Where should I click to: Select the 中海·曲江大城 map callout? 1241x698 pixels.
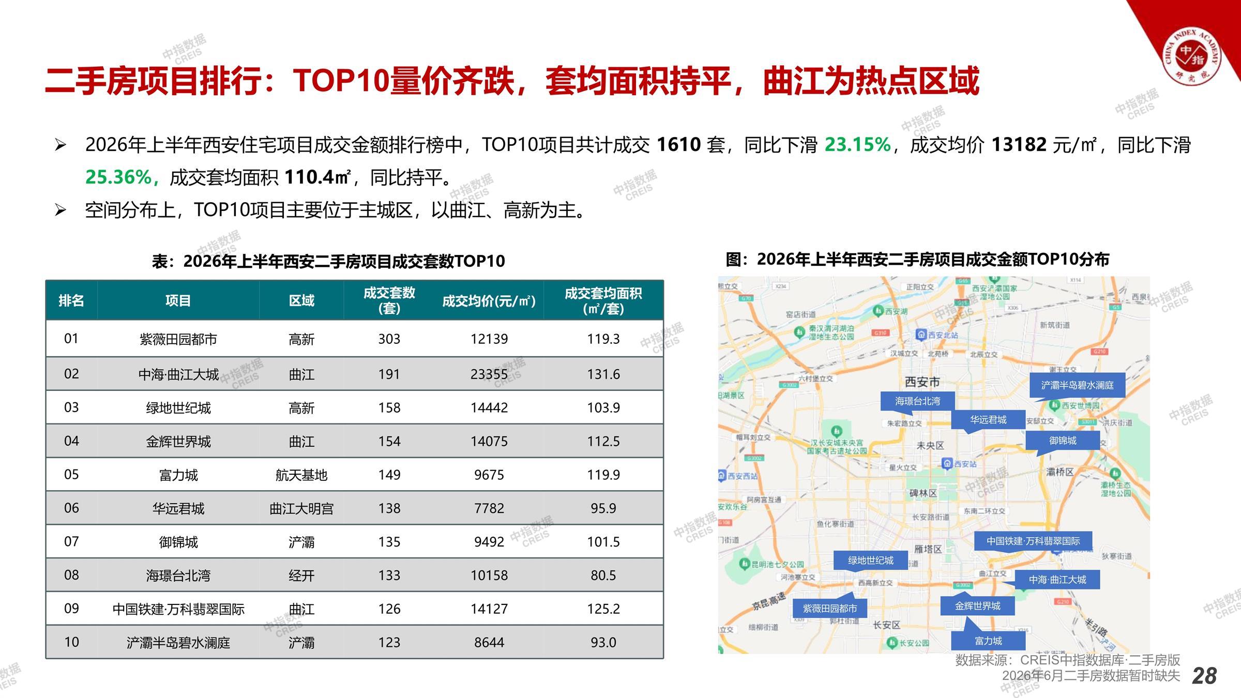pyautogui.click(x=1057, y=580)
